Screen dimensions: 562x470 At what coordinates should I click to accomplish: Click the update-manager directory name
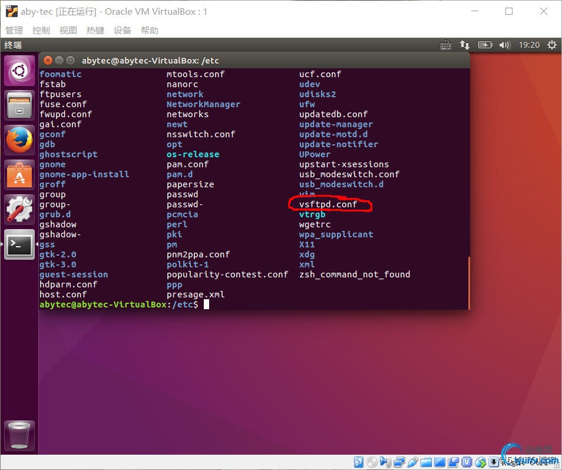pos(336,124)
